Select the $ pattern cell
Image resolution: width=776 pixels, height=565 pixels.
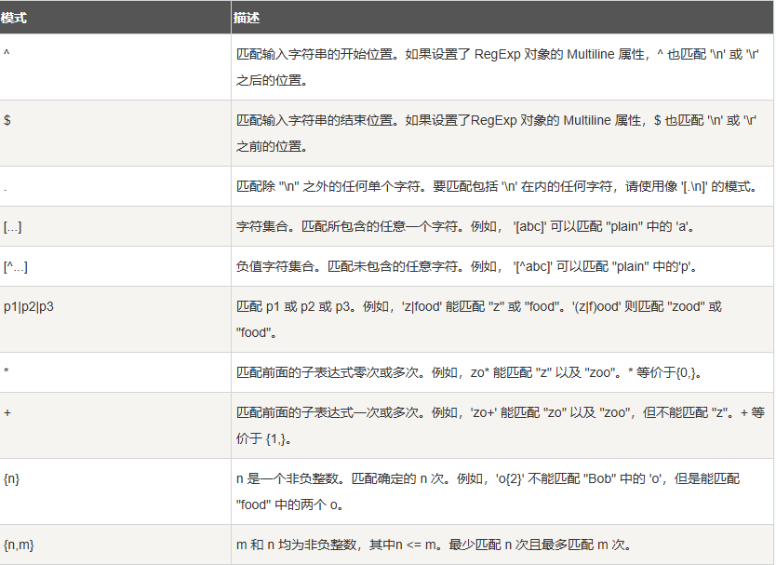7,120
